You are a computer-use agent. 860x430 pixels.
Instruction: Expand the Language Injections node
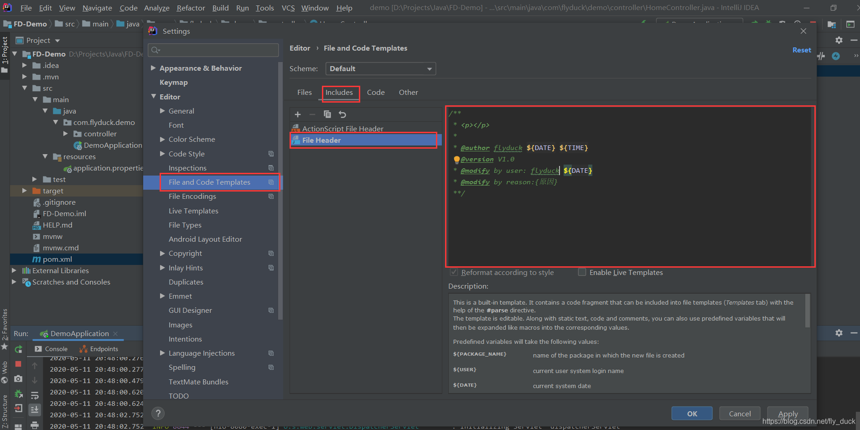162,353
